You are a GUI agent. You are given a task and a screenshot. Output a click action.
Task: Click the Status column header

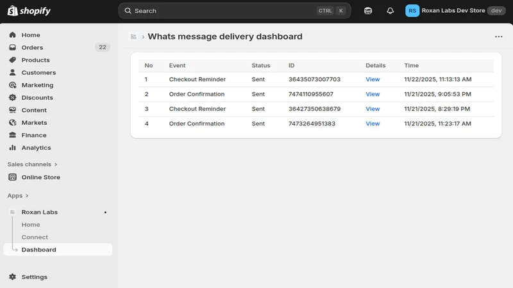(x=261, y=65)
